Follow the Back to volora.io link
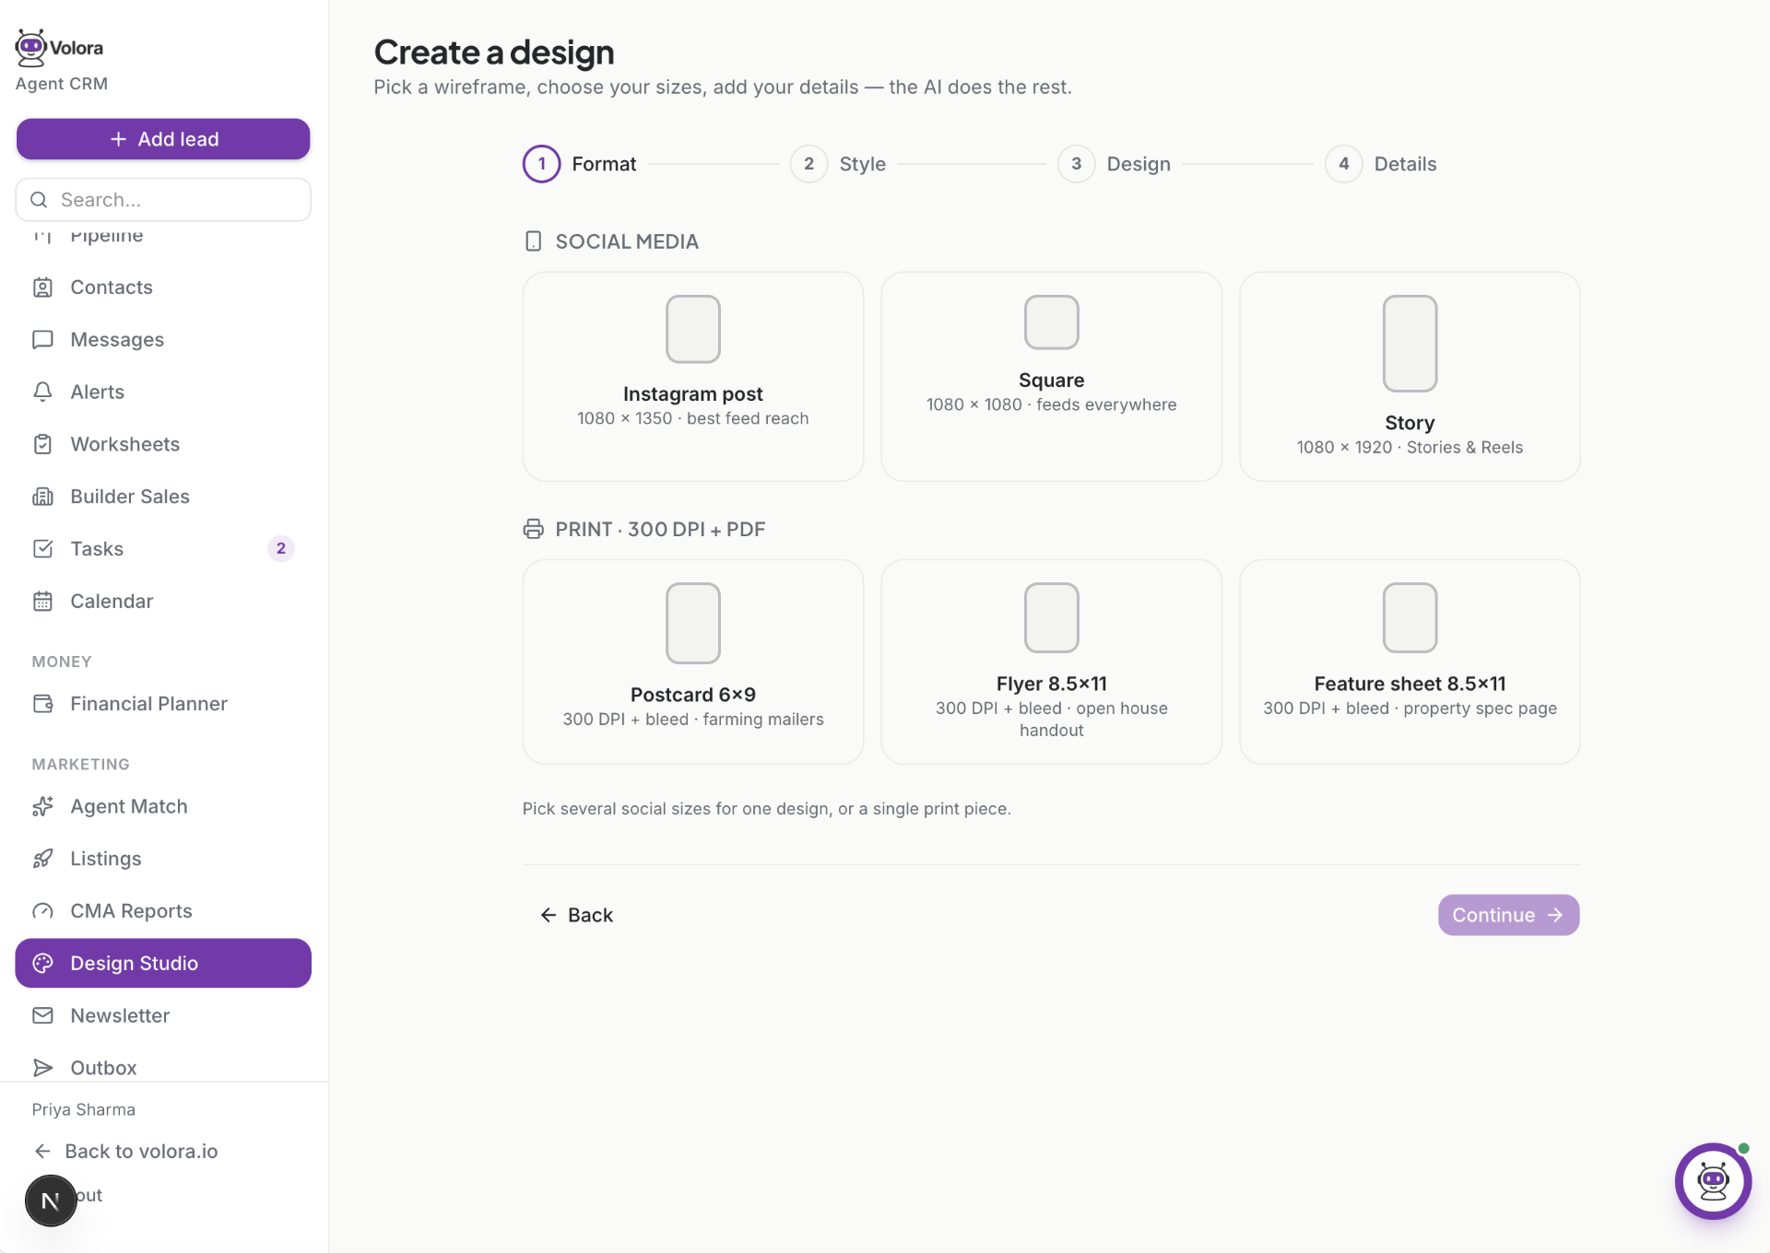1770x1253 pixels. tap(125, 1152)
